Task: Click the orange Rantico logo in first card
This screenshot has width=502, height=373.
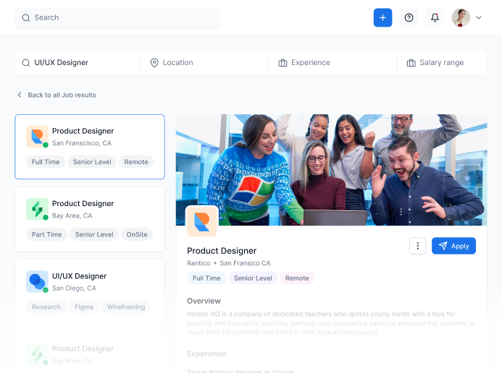Action: [37, 137]
